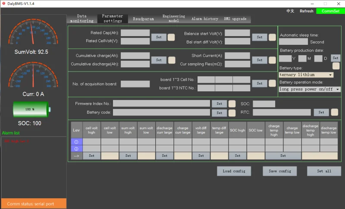Toggle the status box beside RTC Set
Viewport: 345px width, 209px height.
334,112
